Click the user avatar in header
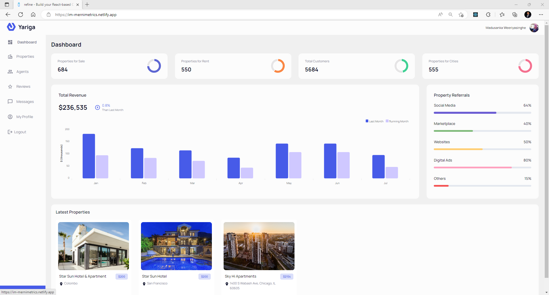The image size is (549, 295). 534,28
